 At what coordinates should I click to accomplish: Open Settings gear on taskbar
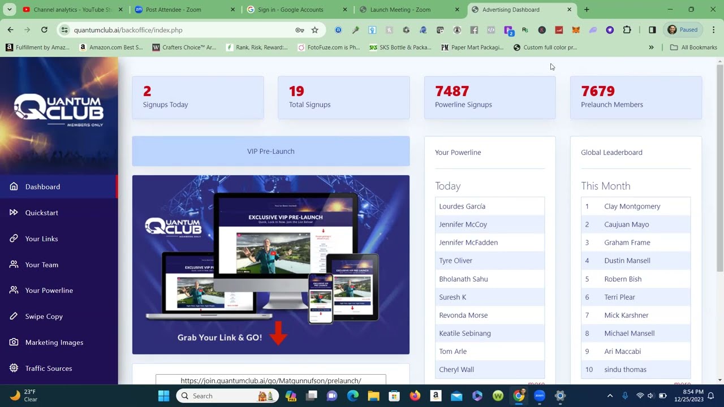tap(560, 396)
